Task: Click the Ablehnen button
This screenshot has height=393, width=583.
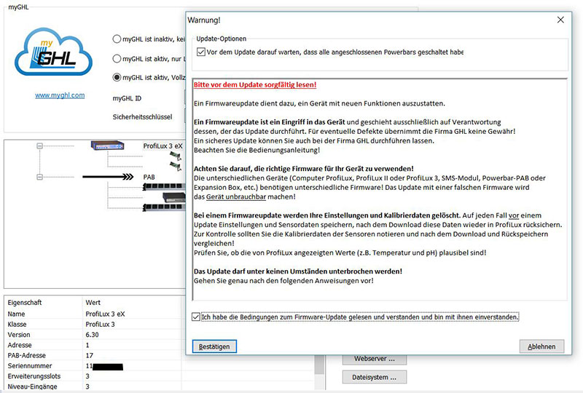Action: pos(541,346)
